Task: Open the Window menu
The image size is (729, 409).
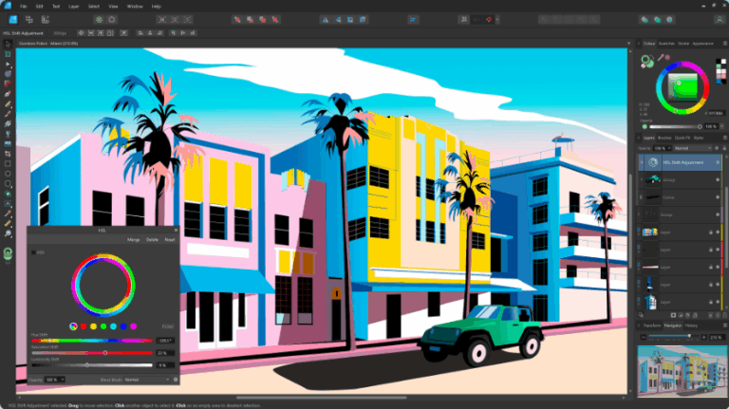Action: pyautogui.click(x=135, y=7)
